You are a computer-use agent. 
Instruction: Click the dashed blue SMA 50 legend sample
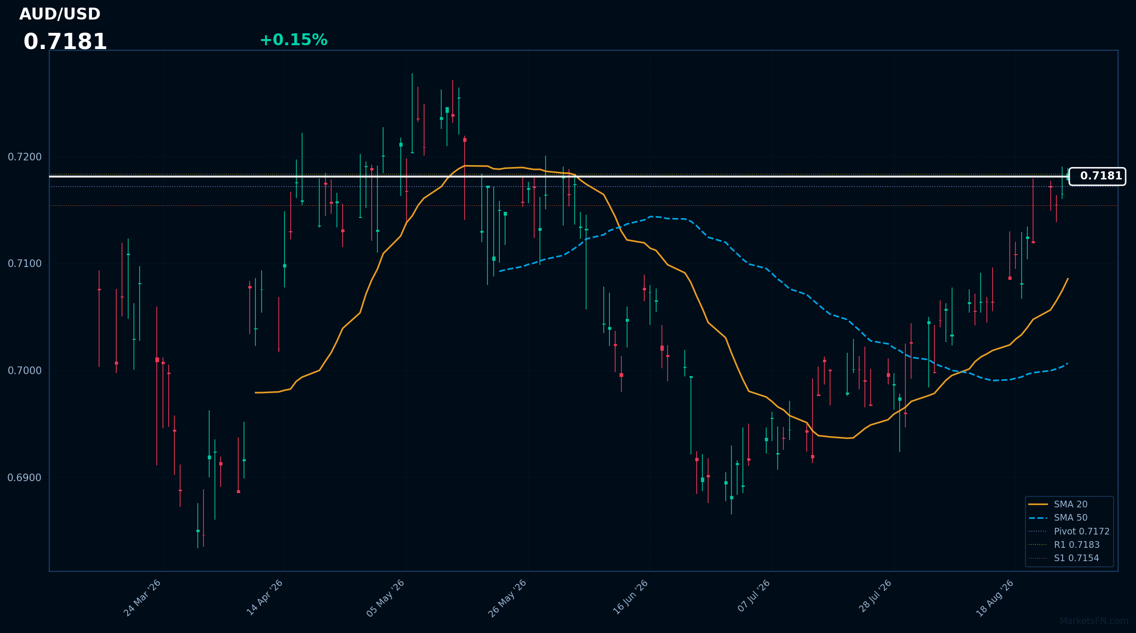(x=1038, y=518)
